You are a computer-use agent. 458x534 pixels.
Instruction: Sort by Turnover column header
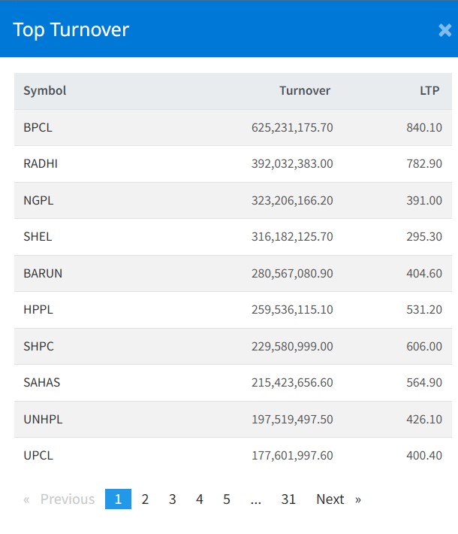(x=304, y=91)
